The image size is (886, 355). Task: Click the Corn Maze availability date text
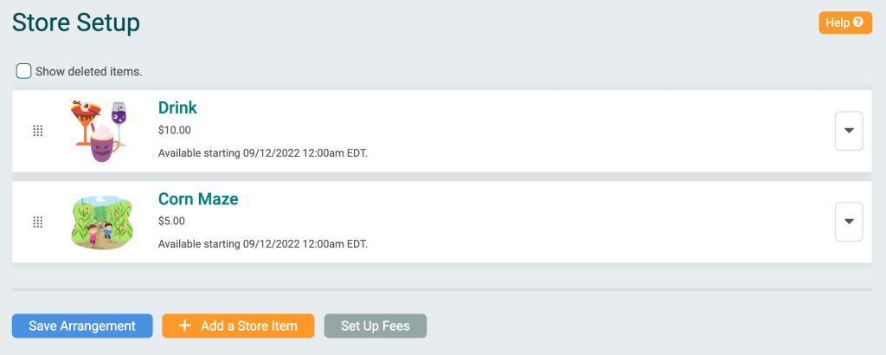(x=263, y=244)
